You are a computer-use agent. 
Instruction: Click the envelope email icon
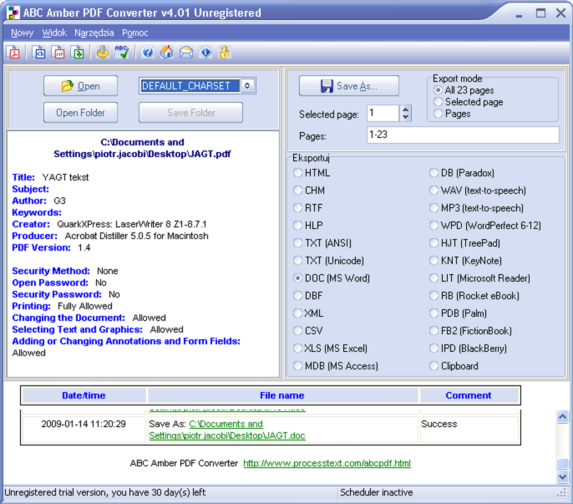tap(186, 52)
